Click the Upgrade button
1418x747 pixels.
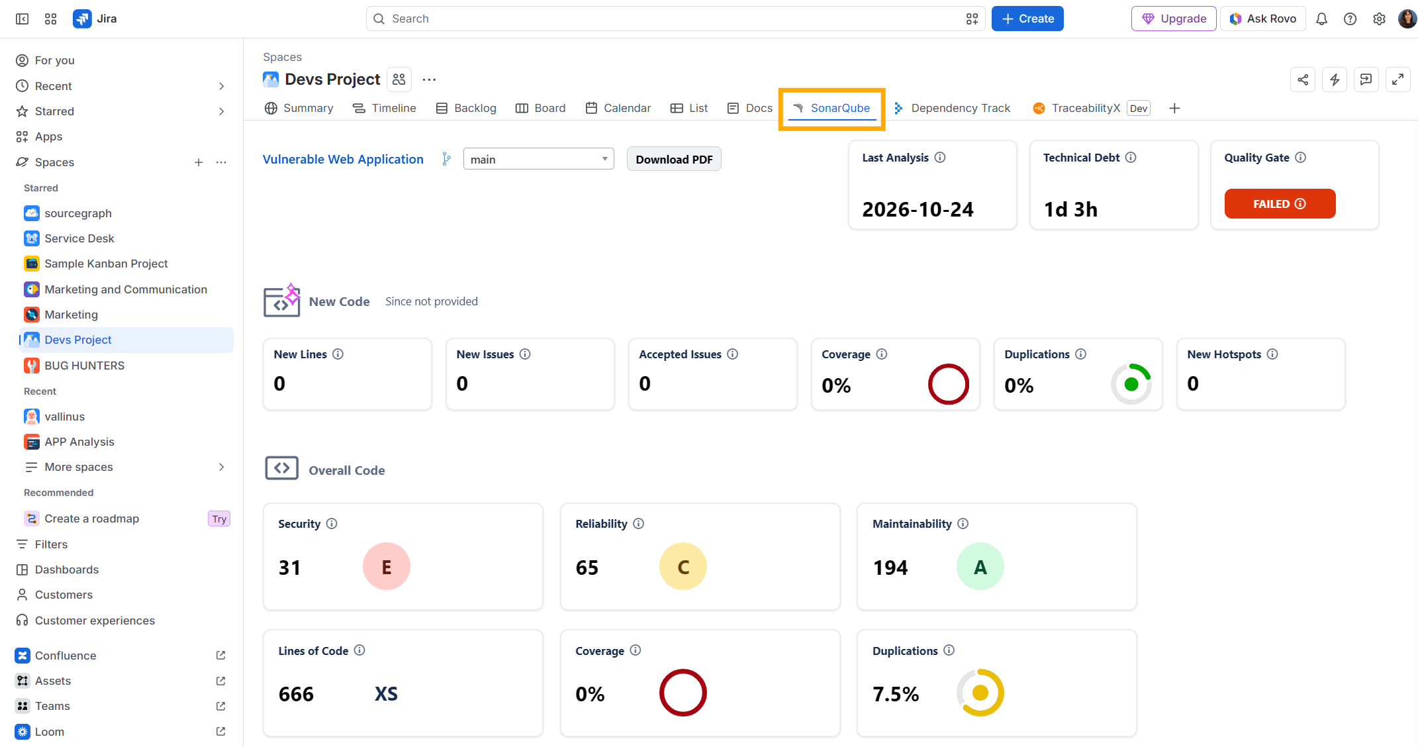[x=1174, y=19]
